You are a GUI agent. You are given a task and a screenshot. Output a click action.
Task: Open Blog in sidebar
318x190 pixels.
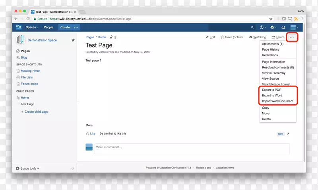click(24, 57)
